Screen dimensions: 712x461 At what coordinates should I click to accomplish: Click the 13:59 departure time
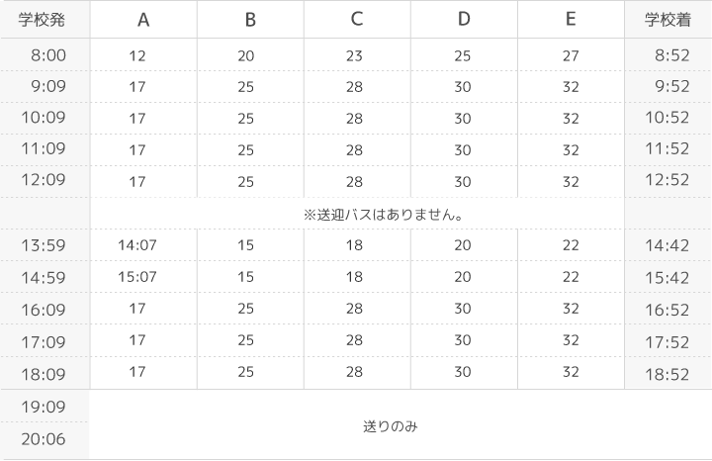click(x=44, y=245)
